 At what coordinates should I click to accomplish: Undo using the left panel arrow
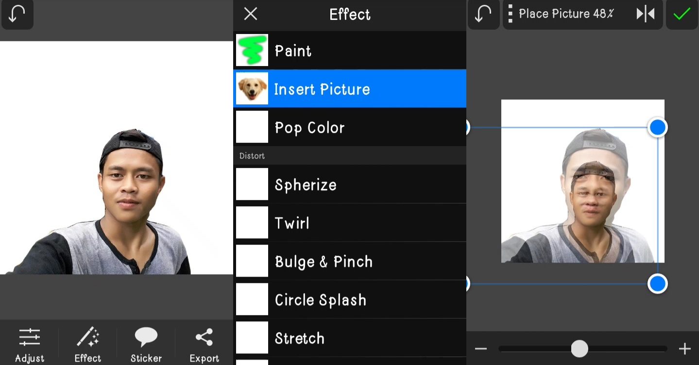(17, 15)
